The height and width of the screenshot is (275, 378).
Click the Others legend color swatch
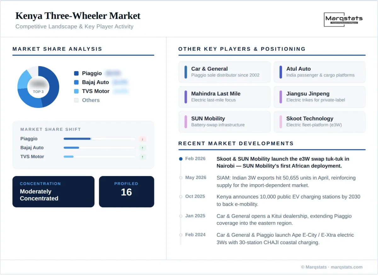[76, 100]
